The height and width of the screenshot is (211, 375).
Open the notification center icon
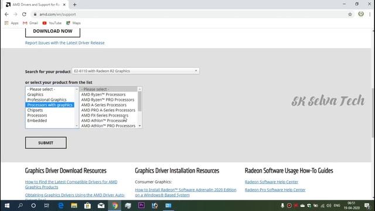[367, 206]
